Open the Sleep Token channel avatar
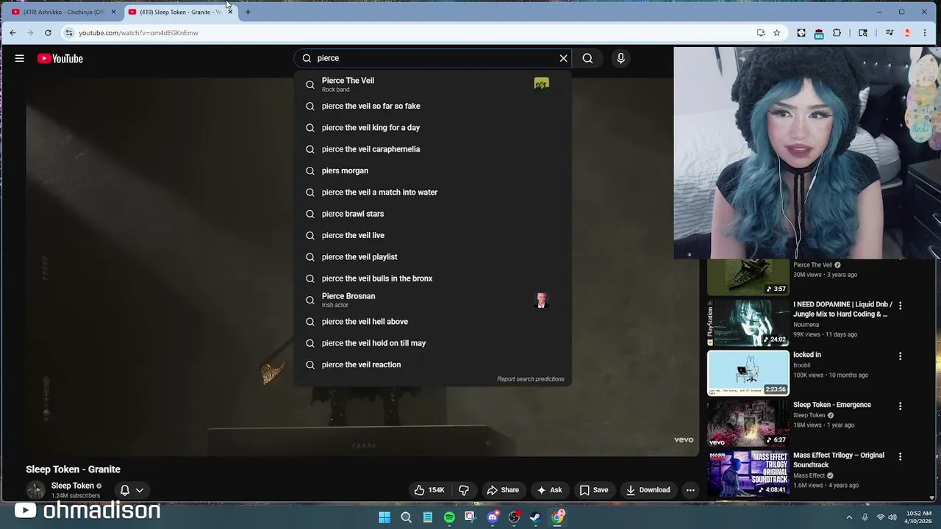The width and height of the screenshot is (941, 529). [x=35, y=490]
